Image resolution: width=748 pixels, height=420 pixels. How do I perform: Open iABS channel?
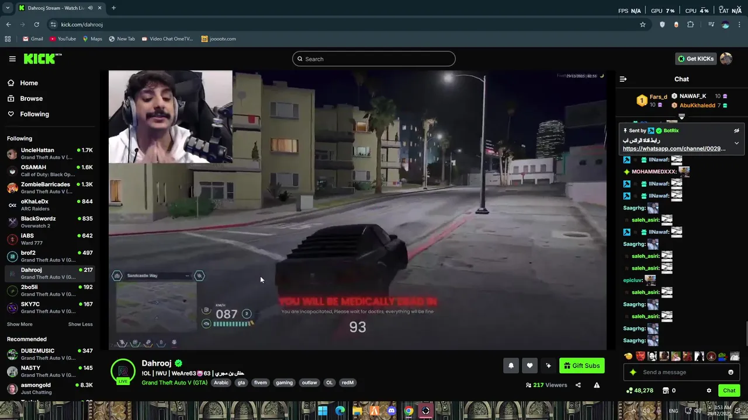click(x=50, y=239)
